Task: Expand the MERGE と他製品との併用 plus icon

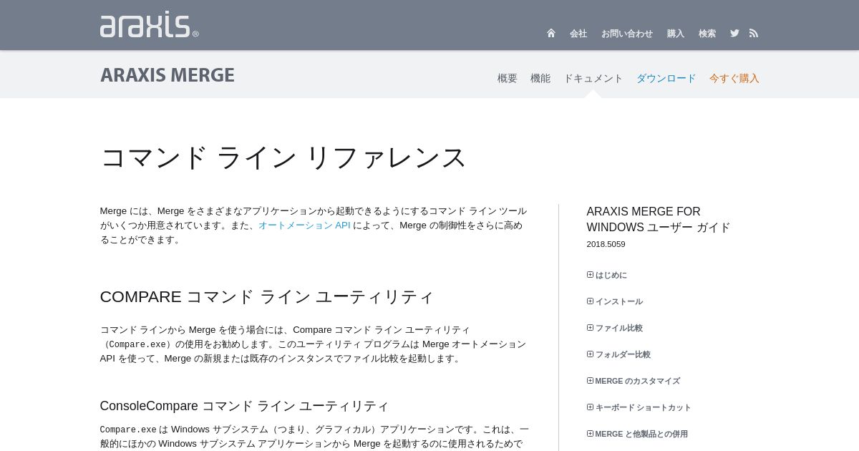Action: 590,433
